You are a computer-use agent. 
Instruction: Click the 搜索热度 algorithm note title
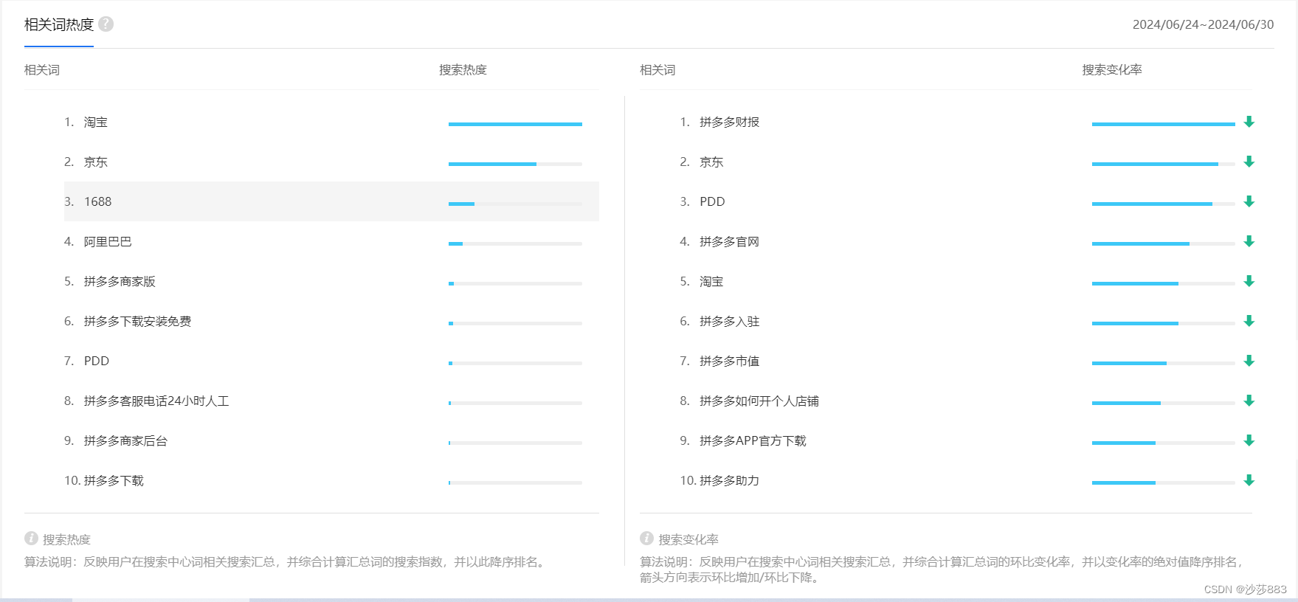[66, 539]
